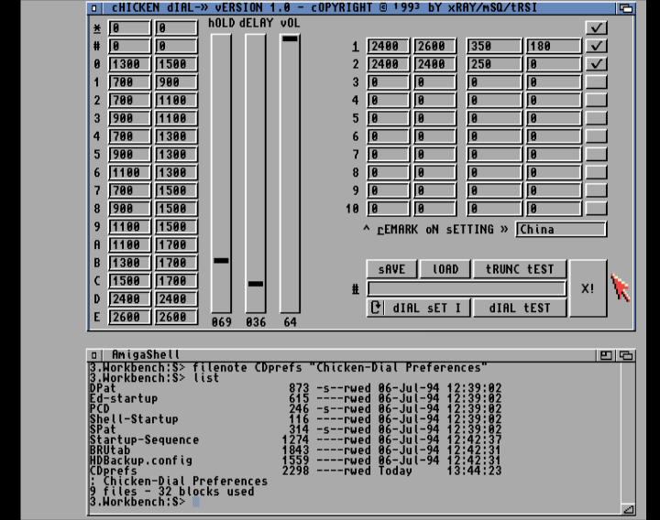Viewport: 660px width, 520px height.
Task: Click the dELAY slider knob
Action: 256,284
